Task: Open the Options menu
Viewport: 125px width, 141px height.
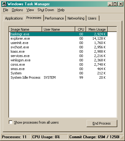Action: click(x=17, y=10)
